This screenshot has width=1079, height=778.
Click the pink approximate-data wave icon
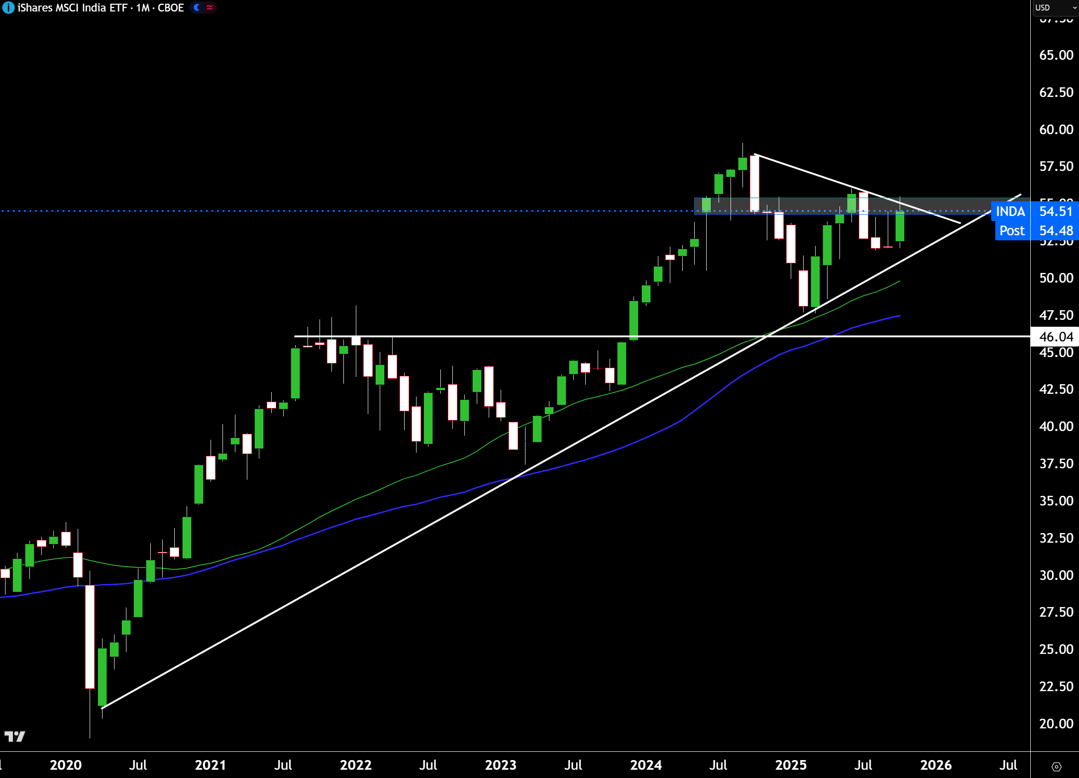click(x=210, y=8)
